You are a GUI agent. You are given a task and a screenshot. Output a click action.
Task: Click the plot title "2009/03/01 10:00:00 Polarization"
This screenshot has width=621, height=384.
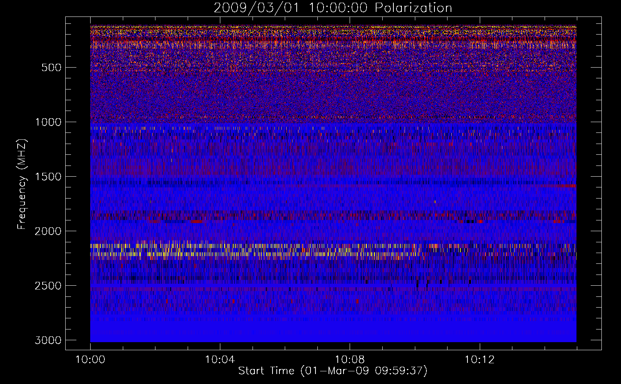tap(333, 8)
